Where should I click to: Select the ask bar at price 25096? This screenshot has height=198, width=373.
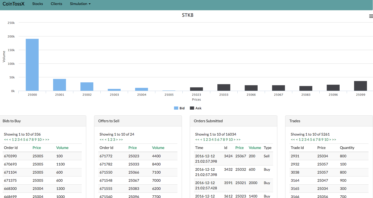(x=333, y=88)
